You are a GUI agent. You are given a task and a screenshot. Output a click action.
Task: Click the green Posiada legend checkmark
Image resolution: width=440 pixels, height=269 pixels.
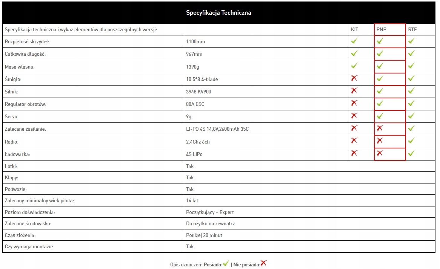point(226,263)
